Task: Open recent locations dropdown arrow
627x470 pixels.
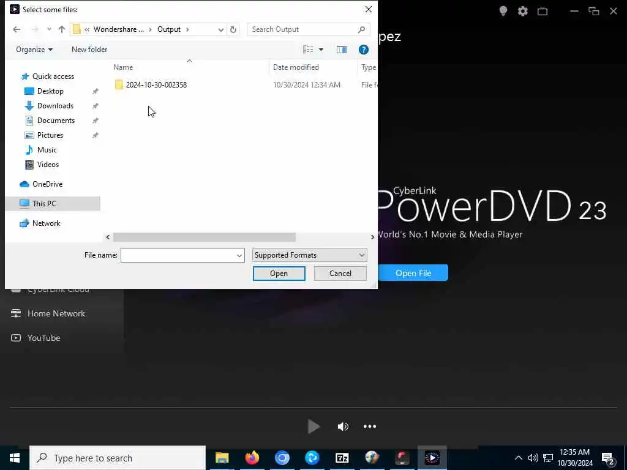Action: pyautogui.click(x=49, y=29)
